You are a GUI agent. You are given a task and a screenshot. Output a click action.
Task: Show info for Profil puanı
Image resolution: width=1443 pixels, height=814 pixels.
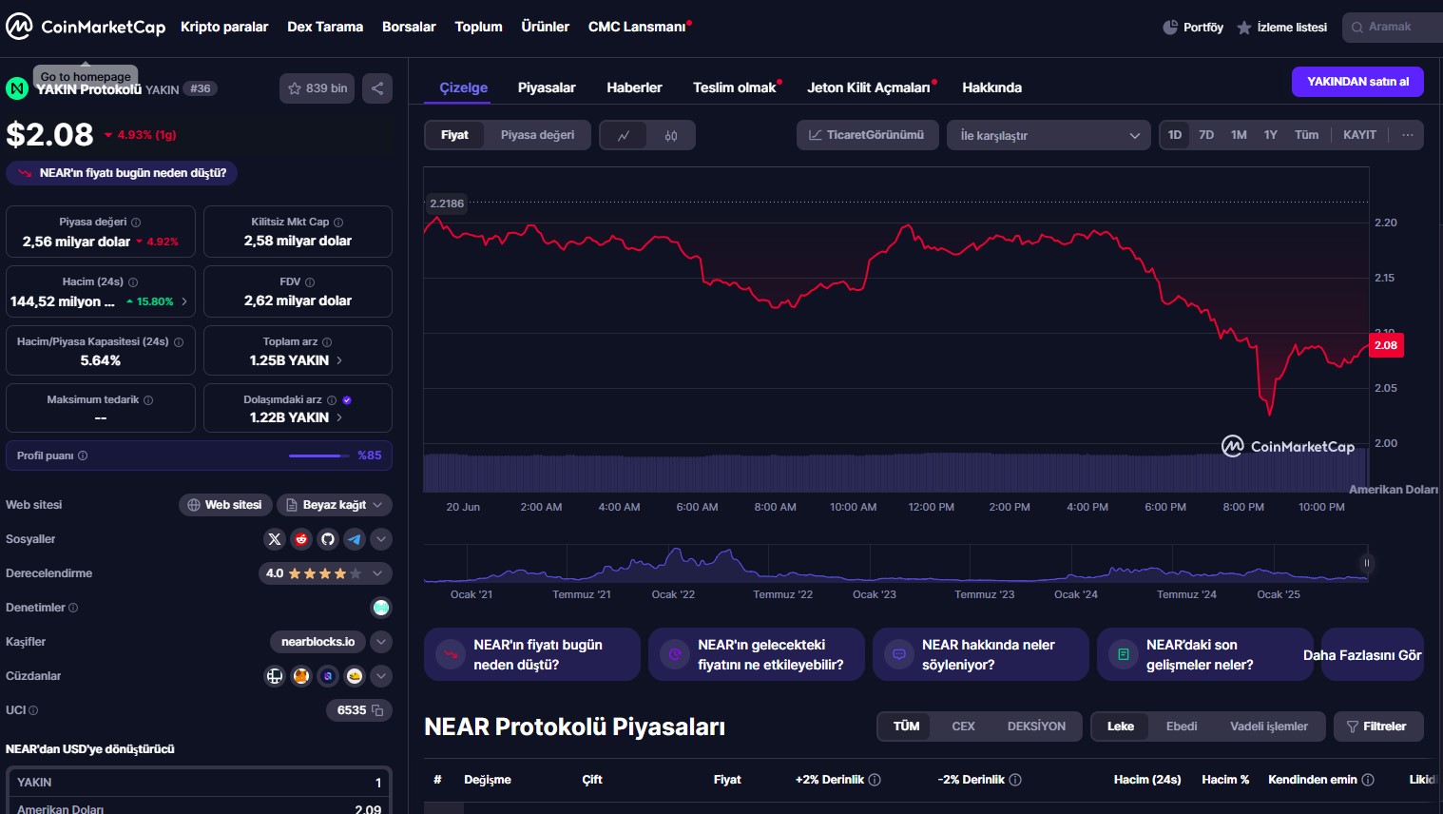[x=83, y=455]
